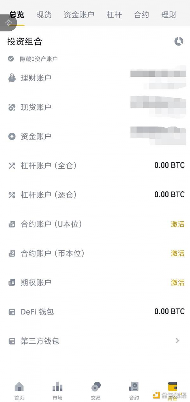
Task: Activate the 合约账户 (U本位) via 激活
Action: [178, 224]
